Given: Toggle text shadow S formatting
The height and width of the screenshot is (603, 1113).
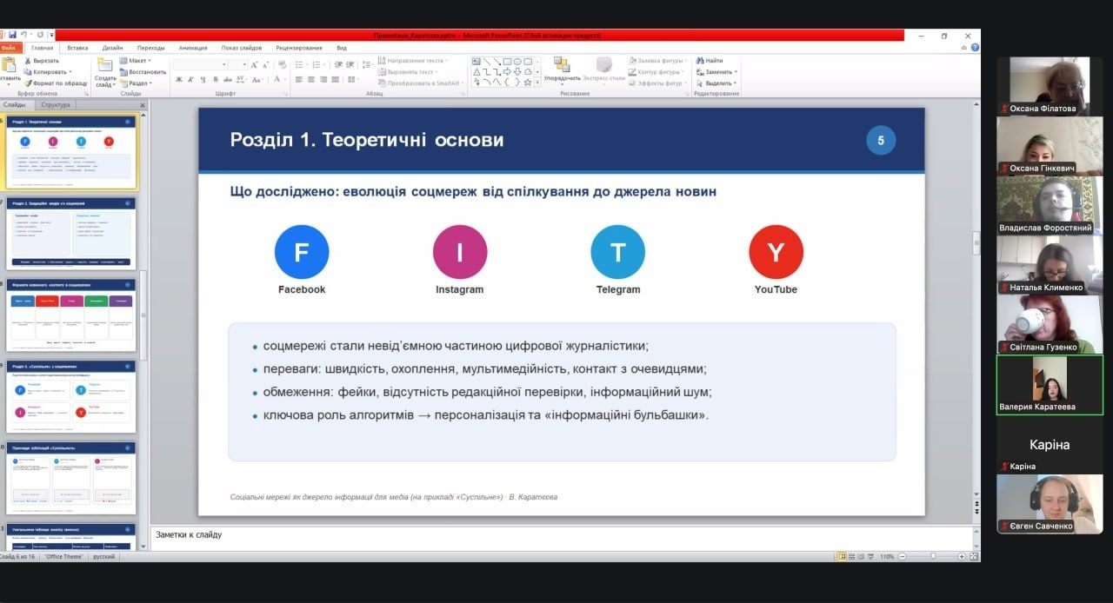Looking at the screenshot, I should [x=216, y=79].
